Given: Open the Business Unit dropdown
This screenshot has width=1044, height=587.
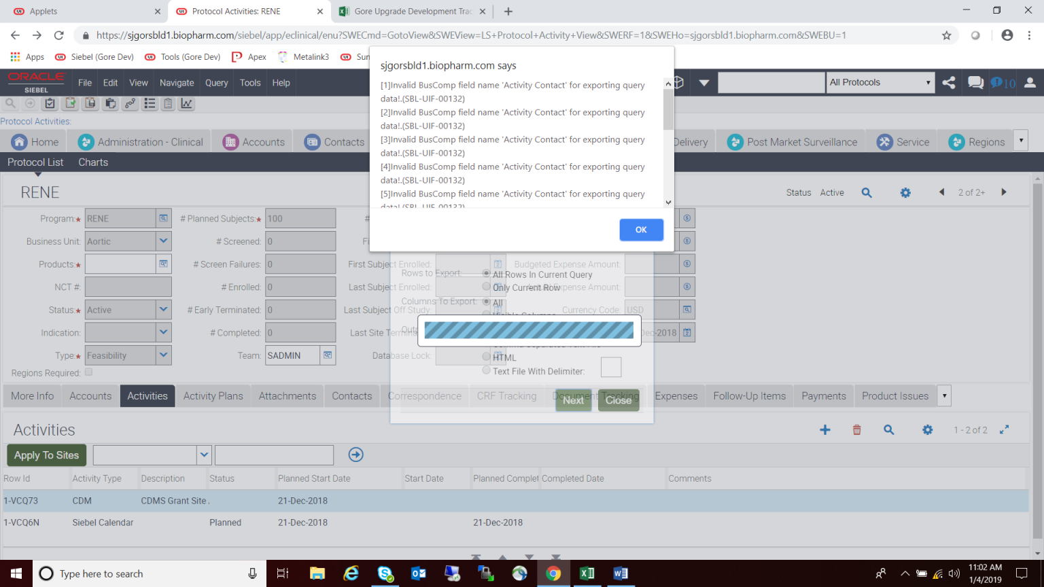Looking at the screenshot, I should click(162, 241).
